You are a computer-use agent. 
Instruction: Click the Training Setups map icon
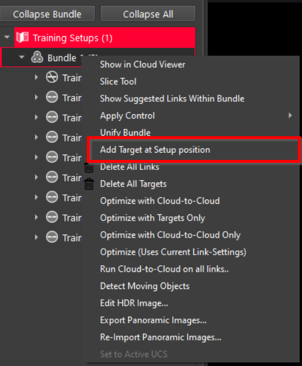pos(22,37)
